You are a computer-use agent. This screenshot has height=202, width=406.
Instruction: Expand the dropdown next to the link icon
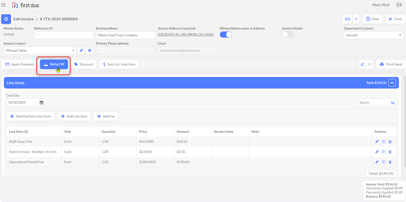tap(356, 19)
